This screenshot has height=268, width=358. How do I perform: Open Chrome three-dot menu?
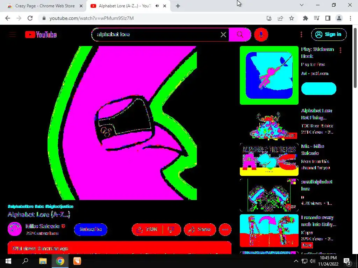tap(350, 18)
